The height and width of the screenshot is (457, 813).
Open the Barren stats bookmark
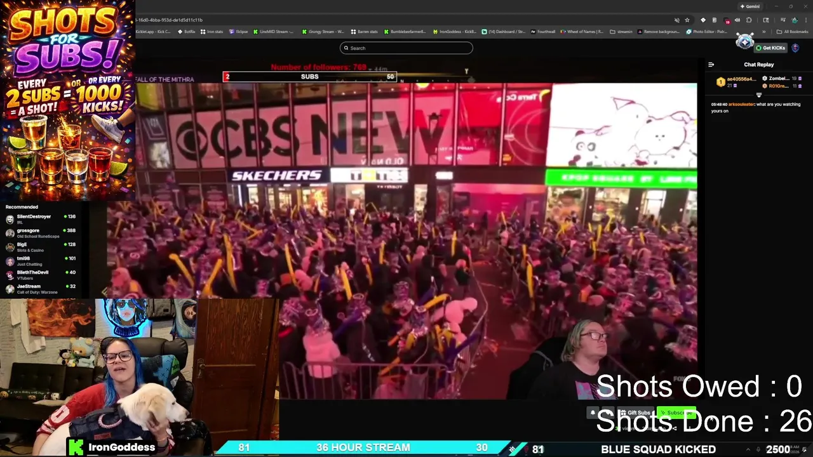[x=365, y=32]
